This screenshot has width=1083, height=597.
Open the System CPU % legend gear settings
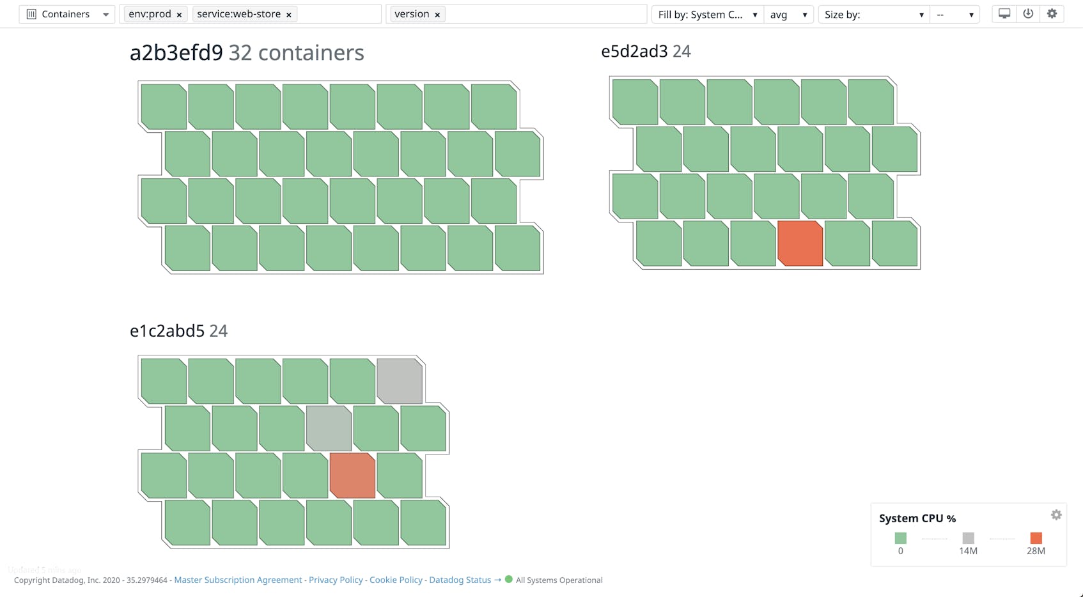tap(1056, 515)
